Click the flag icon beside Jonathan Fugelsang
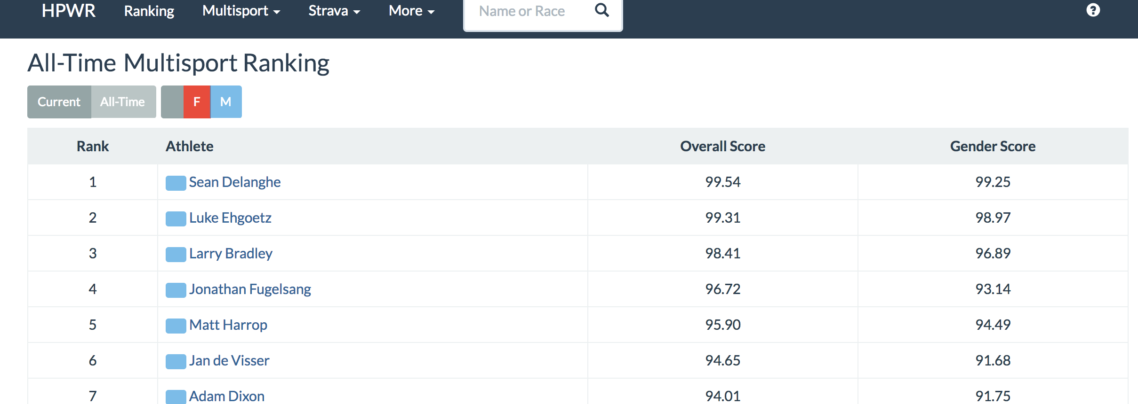The height and width of the screenshot is (404, 1138). click(176, 290)
